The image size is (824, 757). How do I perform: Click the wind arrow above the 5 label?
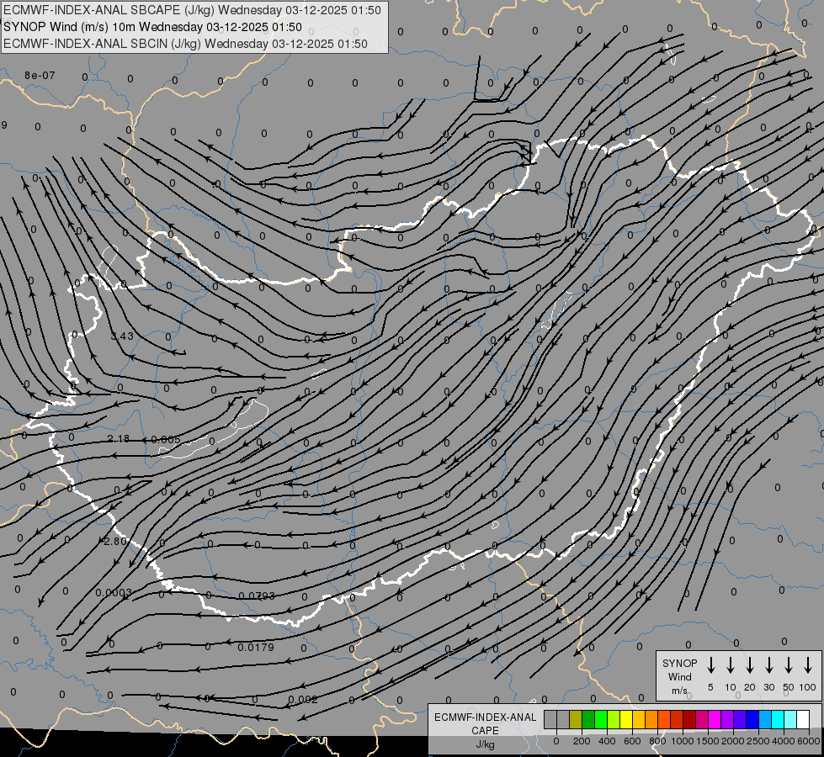pyautogui.click(x=710, y=665)
